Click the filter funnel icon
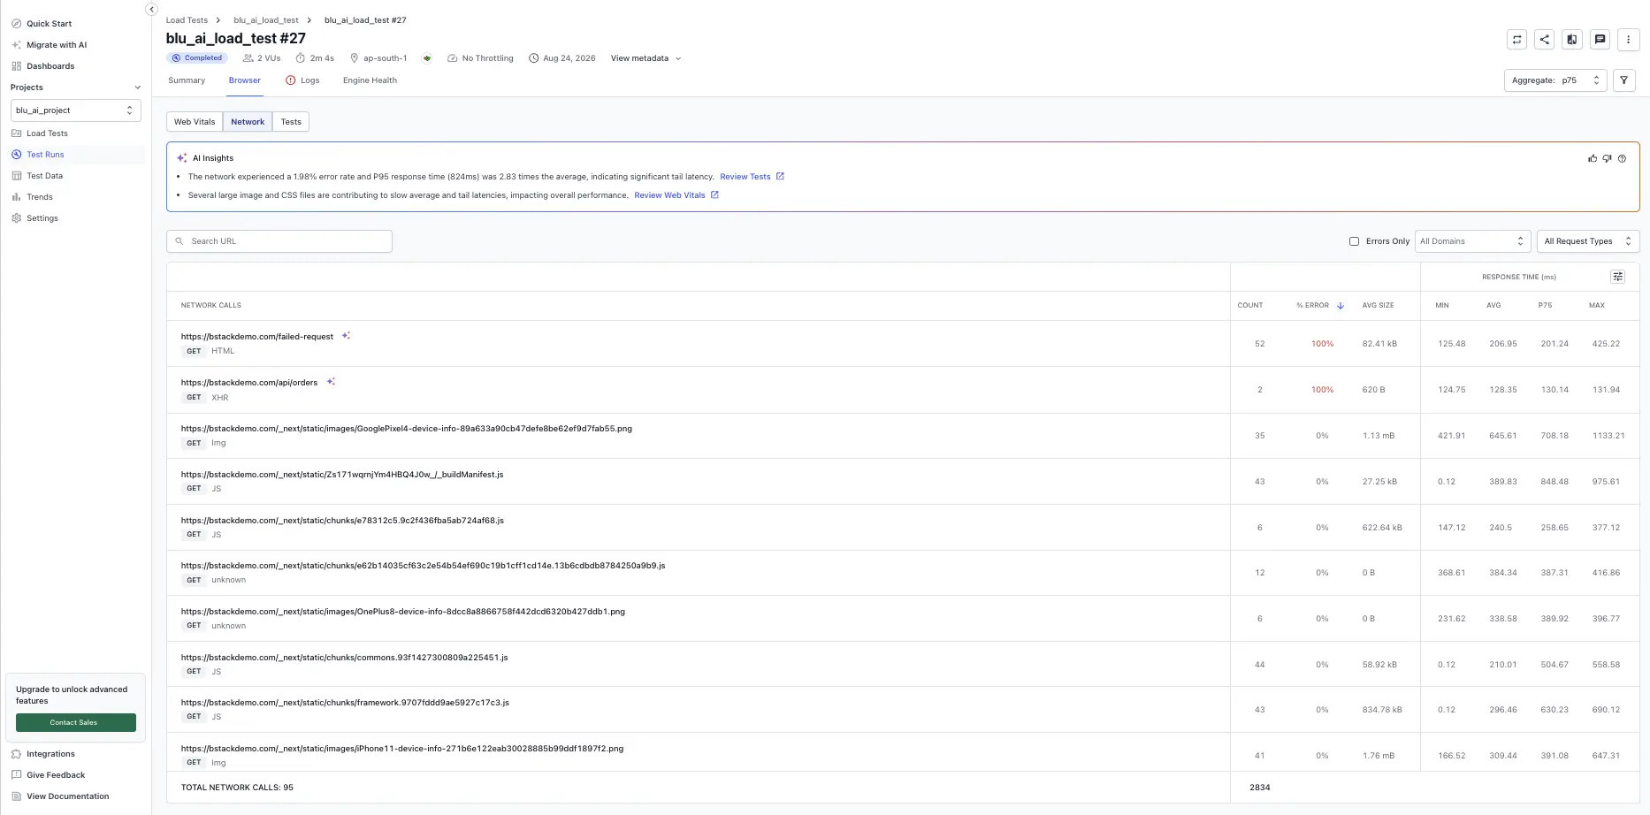Image resolution: width=1650 pixels, height=815 pixels. pos(1624,80)
